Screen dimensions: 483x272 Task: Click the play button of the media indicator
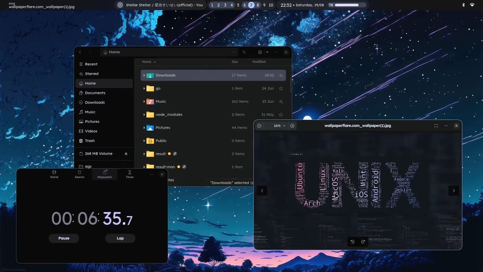pos(120,5)
